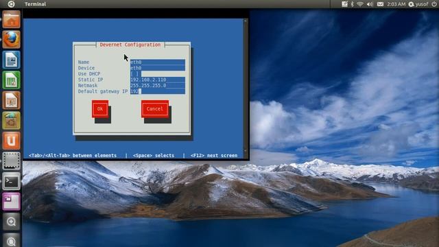Open the Wi-Fi network indicator
Screen dimensions: 439x247
coord(360,4)
